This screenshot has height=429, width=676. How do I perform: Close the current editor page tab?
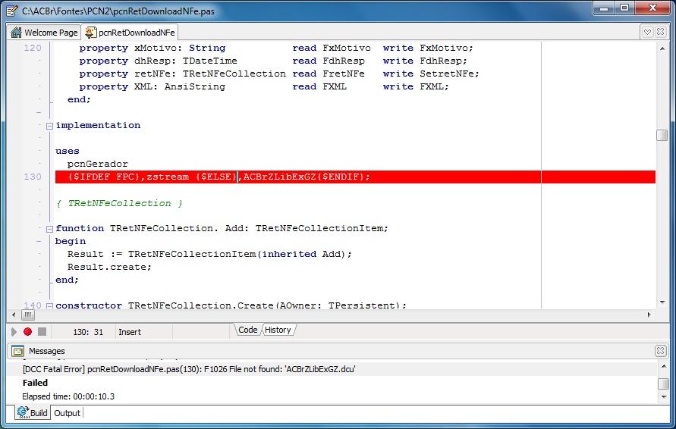(660, 32)
